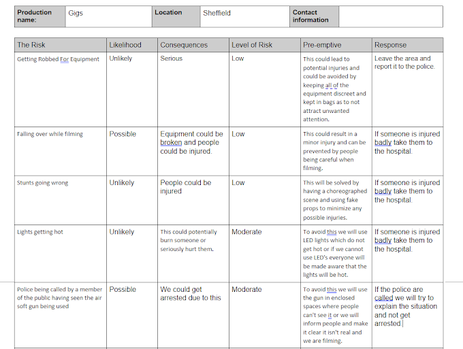Click pre-emptive text about choreographed scene
Viewport: 463px width, 349px height.
click(x=335, y=200)
